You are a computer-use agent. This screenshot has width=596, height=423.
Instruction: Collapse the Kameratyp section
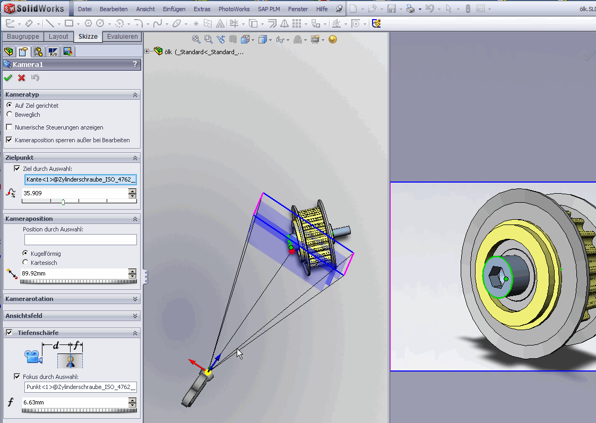[135, 94]
